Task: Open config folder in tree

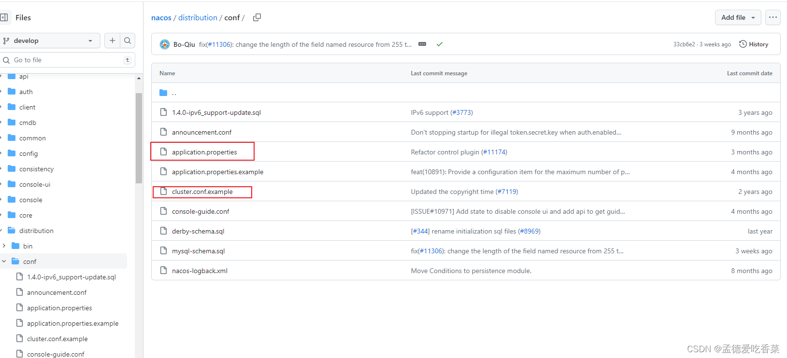Action: [x=29, y=153]
